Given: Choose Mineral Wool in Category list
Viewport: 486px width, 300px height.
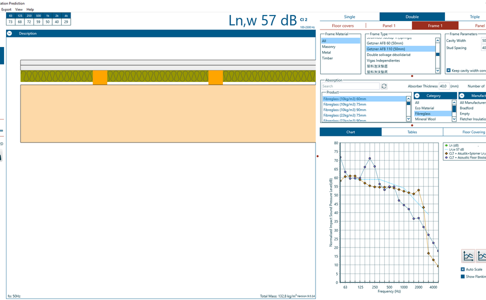Looking at the screenshot, I should [425, 119].
